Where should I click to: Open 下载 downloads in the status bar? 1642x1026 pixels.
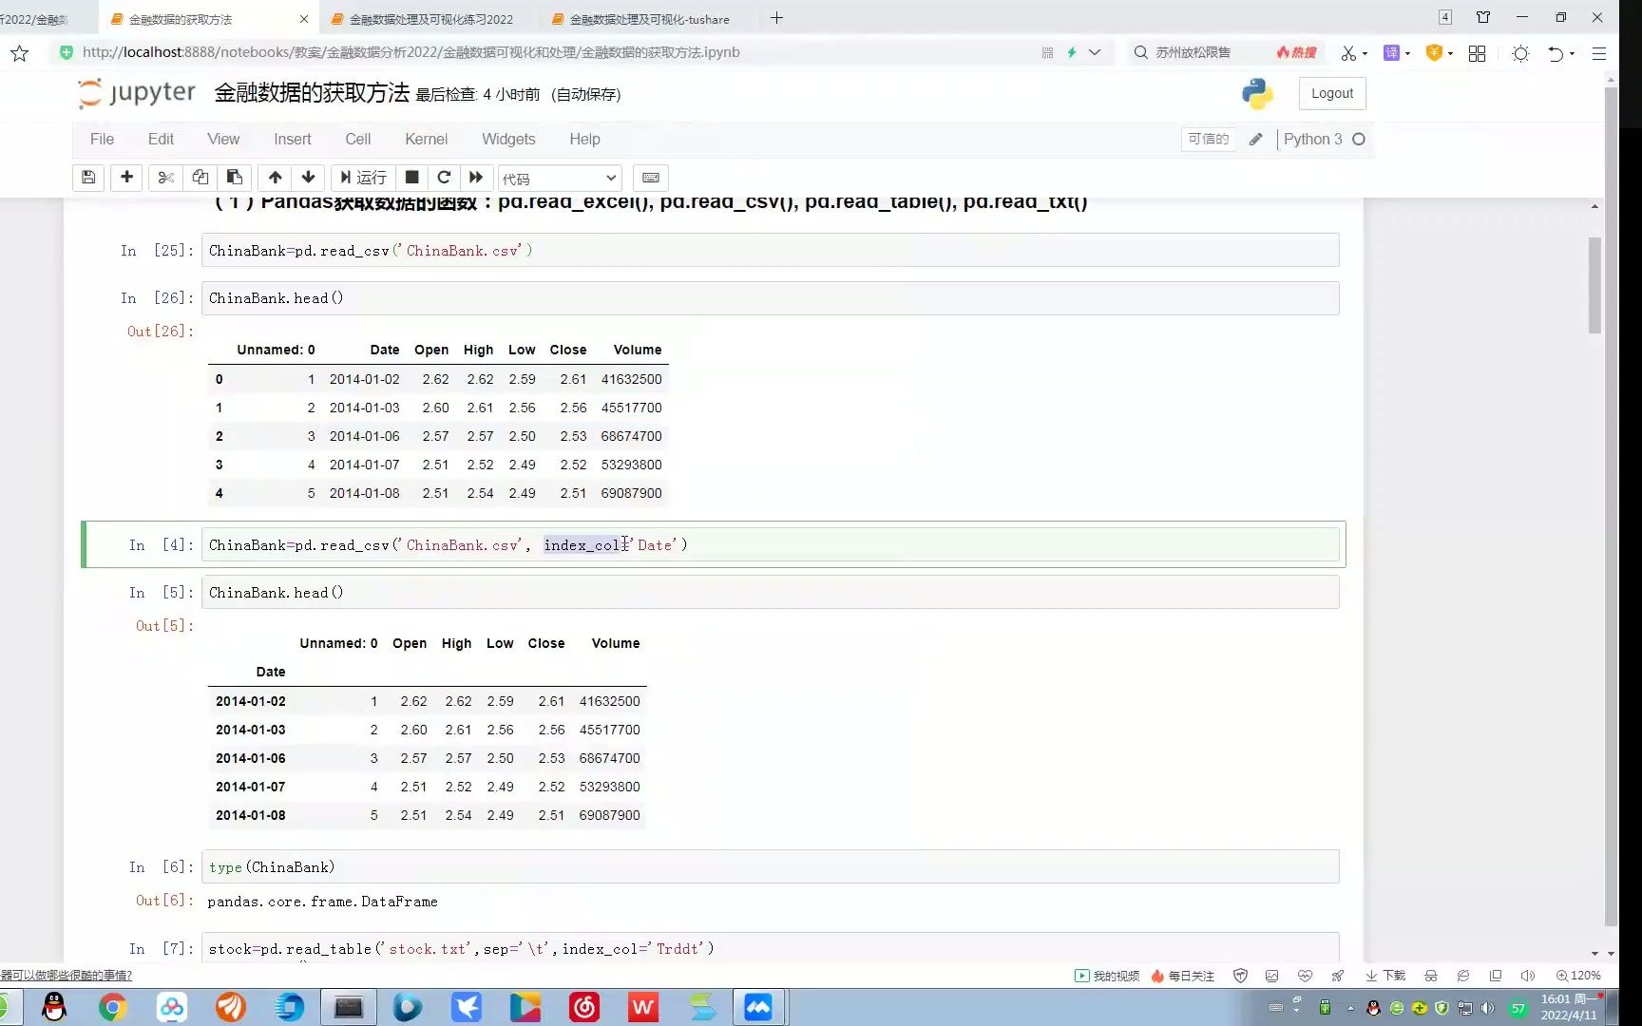(x=1385, y=976)
